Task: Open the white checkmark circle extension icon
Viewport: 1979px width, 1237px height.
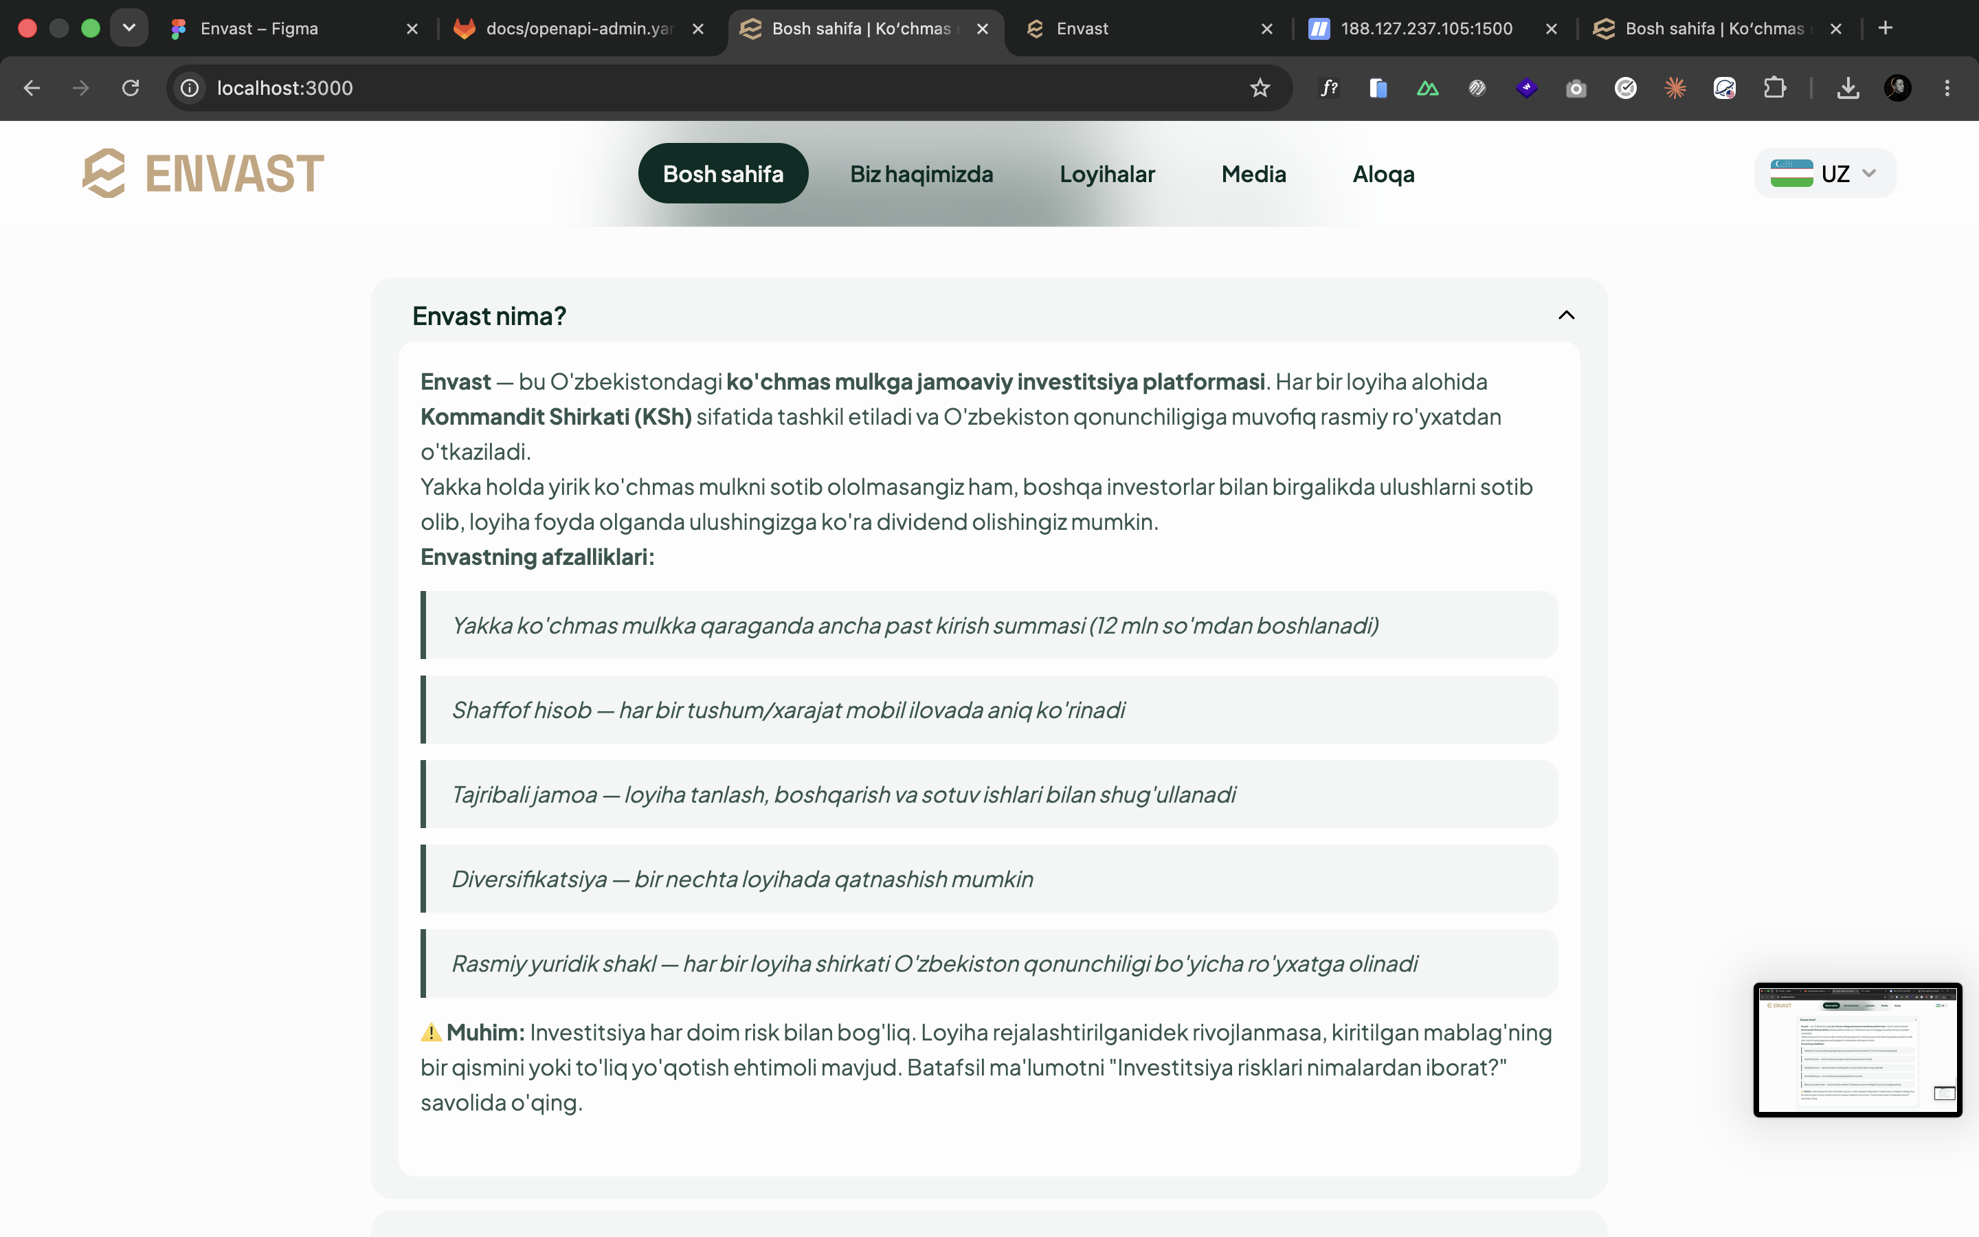Action: click(x=1626, y=87)
